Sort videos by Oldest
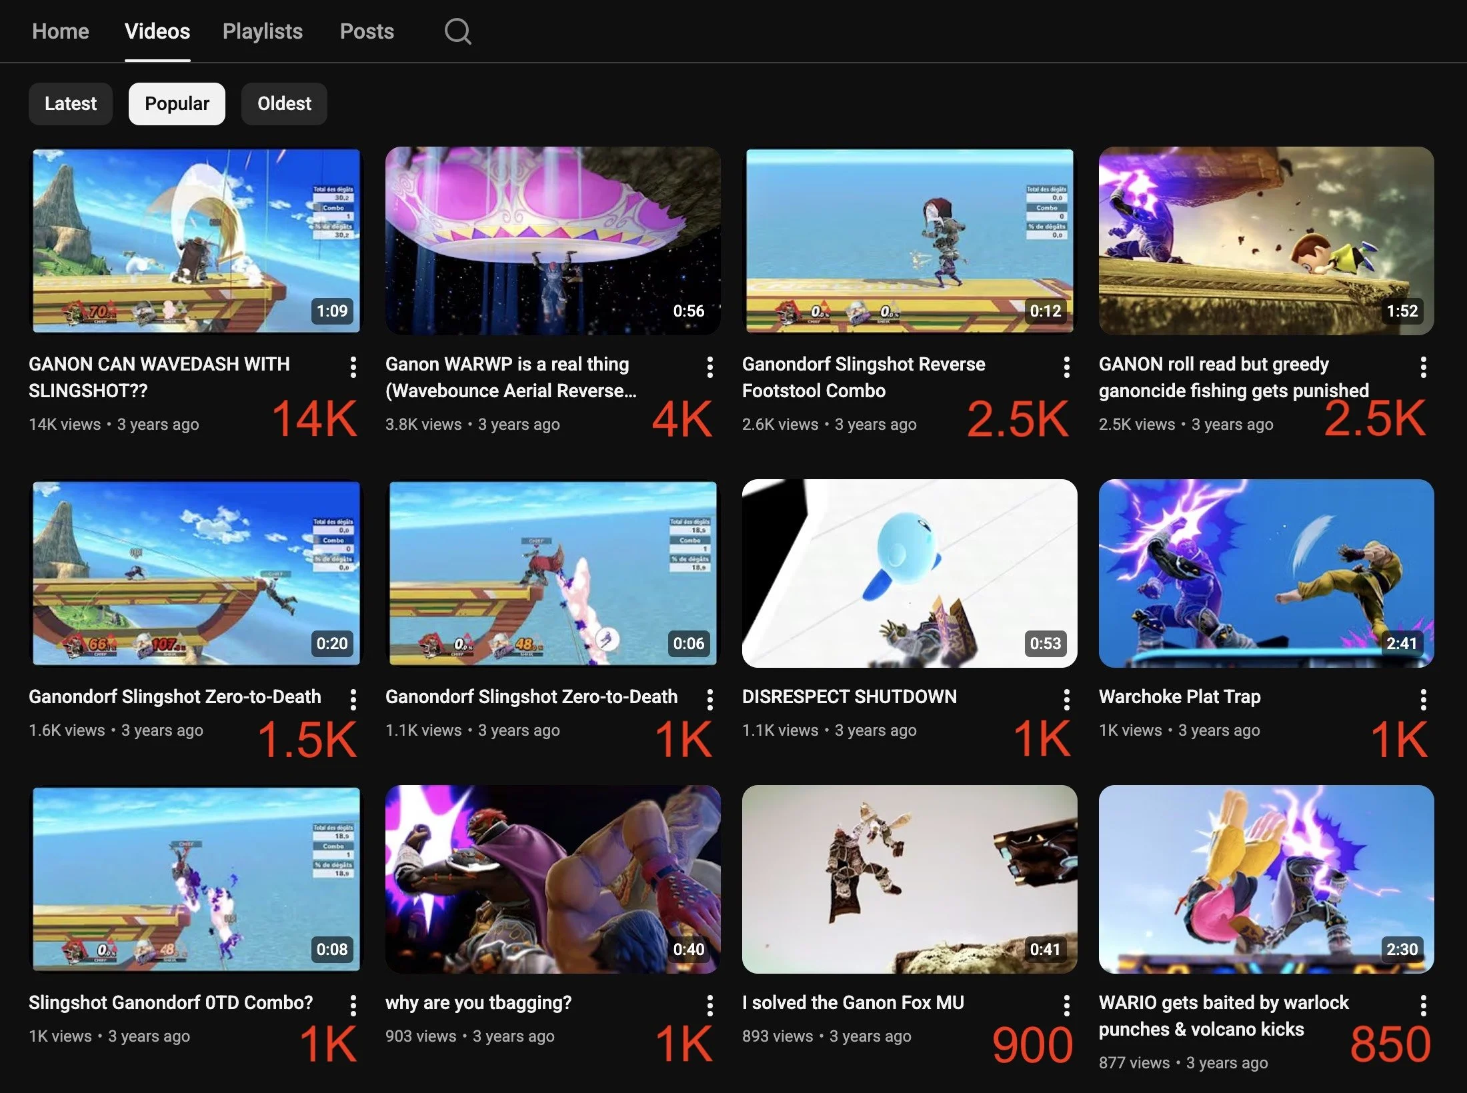Screen dimensions: 1467x1093 click(284, 104)
